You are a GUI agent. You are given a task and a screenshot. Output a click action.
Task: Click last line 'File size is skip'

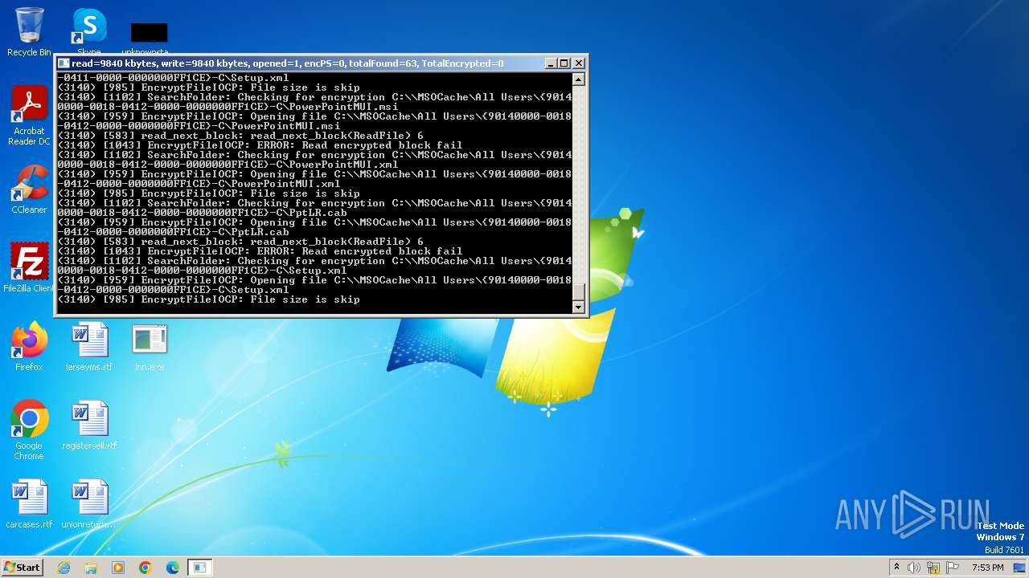click(305, 299)
